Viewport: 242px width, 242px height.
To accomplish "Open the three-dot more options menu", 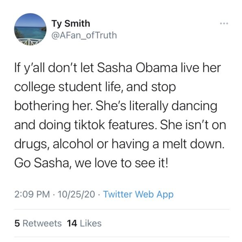I will (x=224, y=24).
